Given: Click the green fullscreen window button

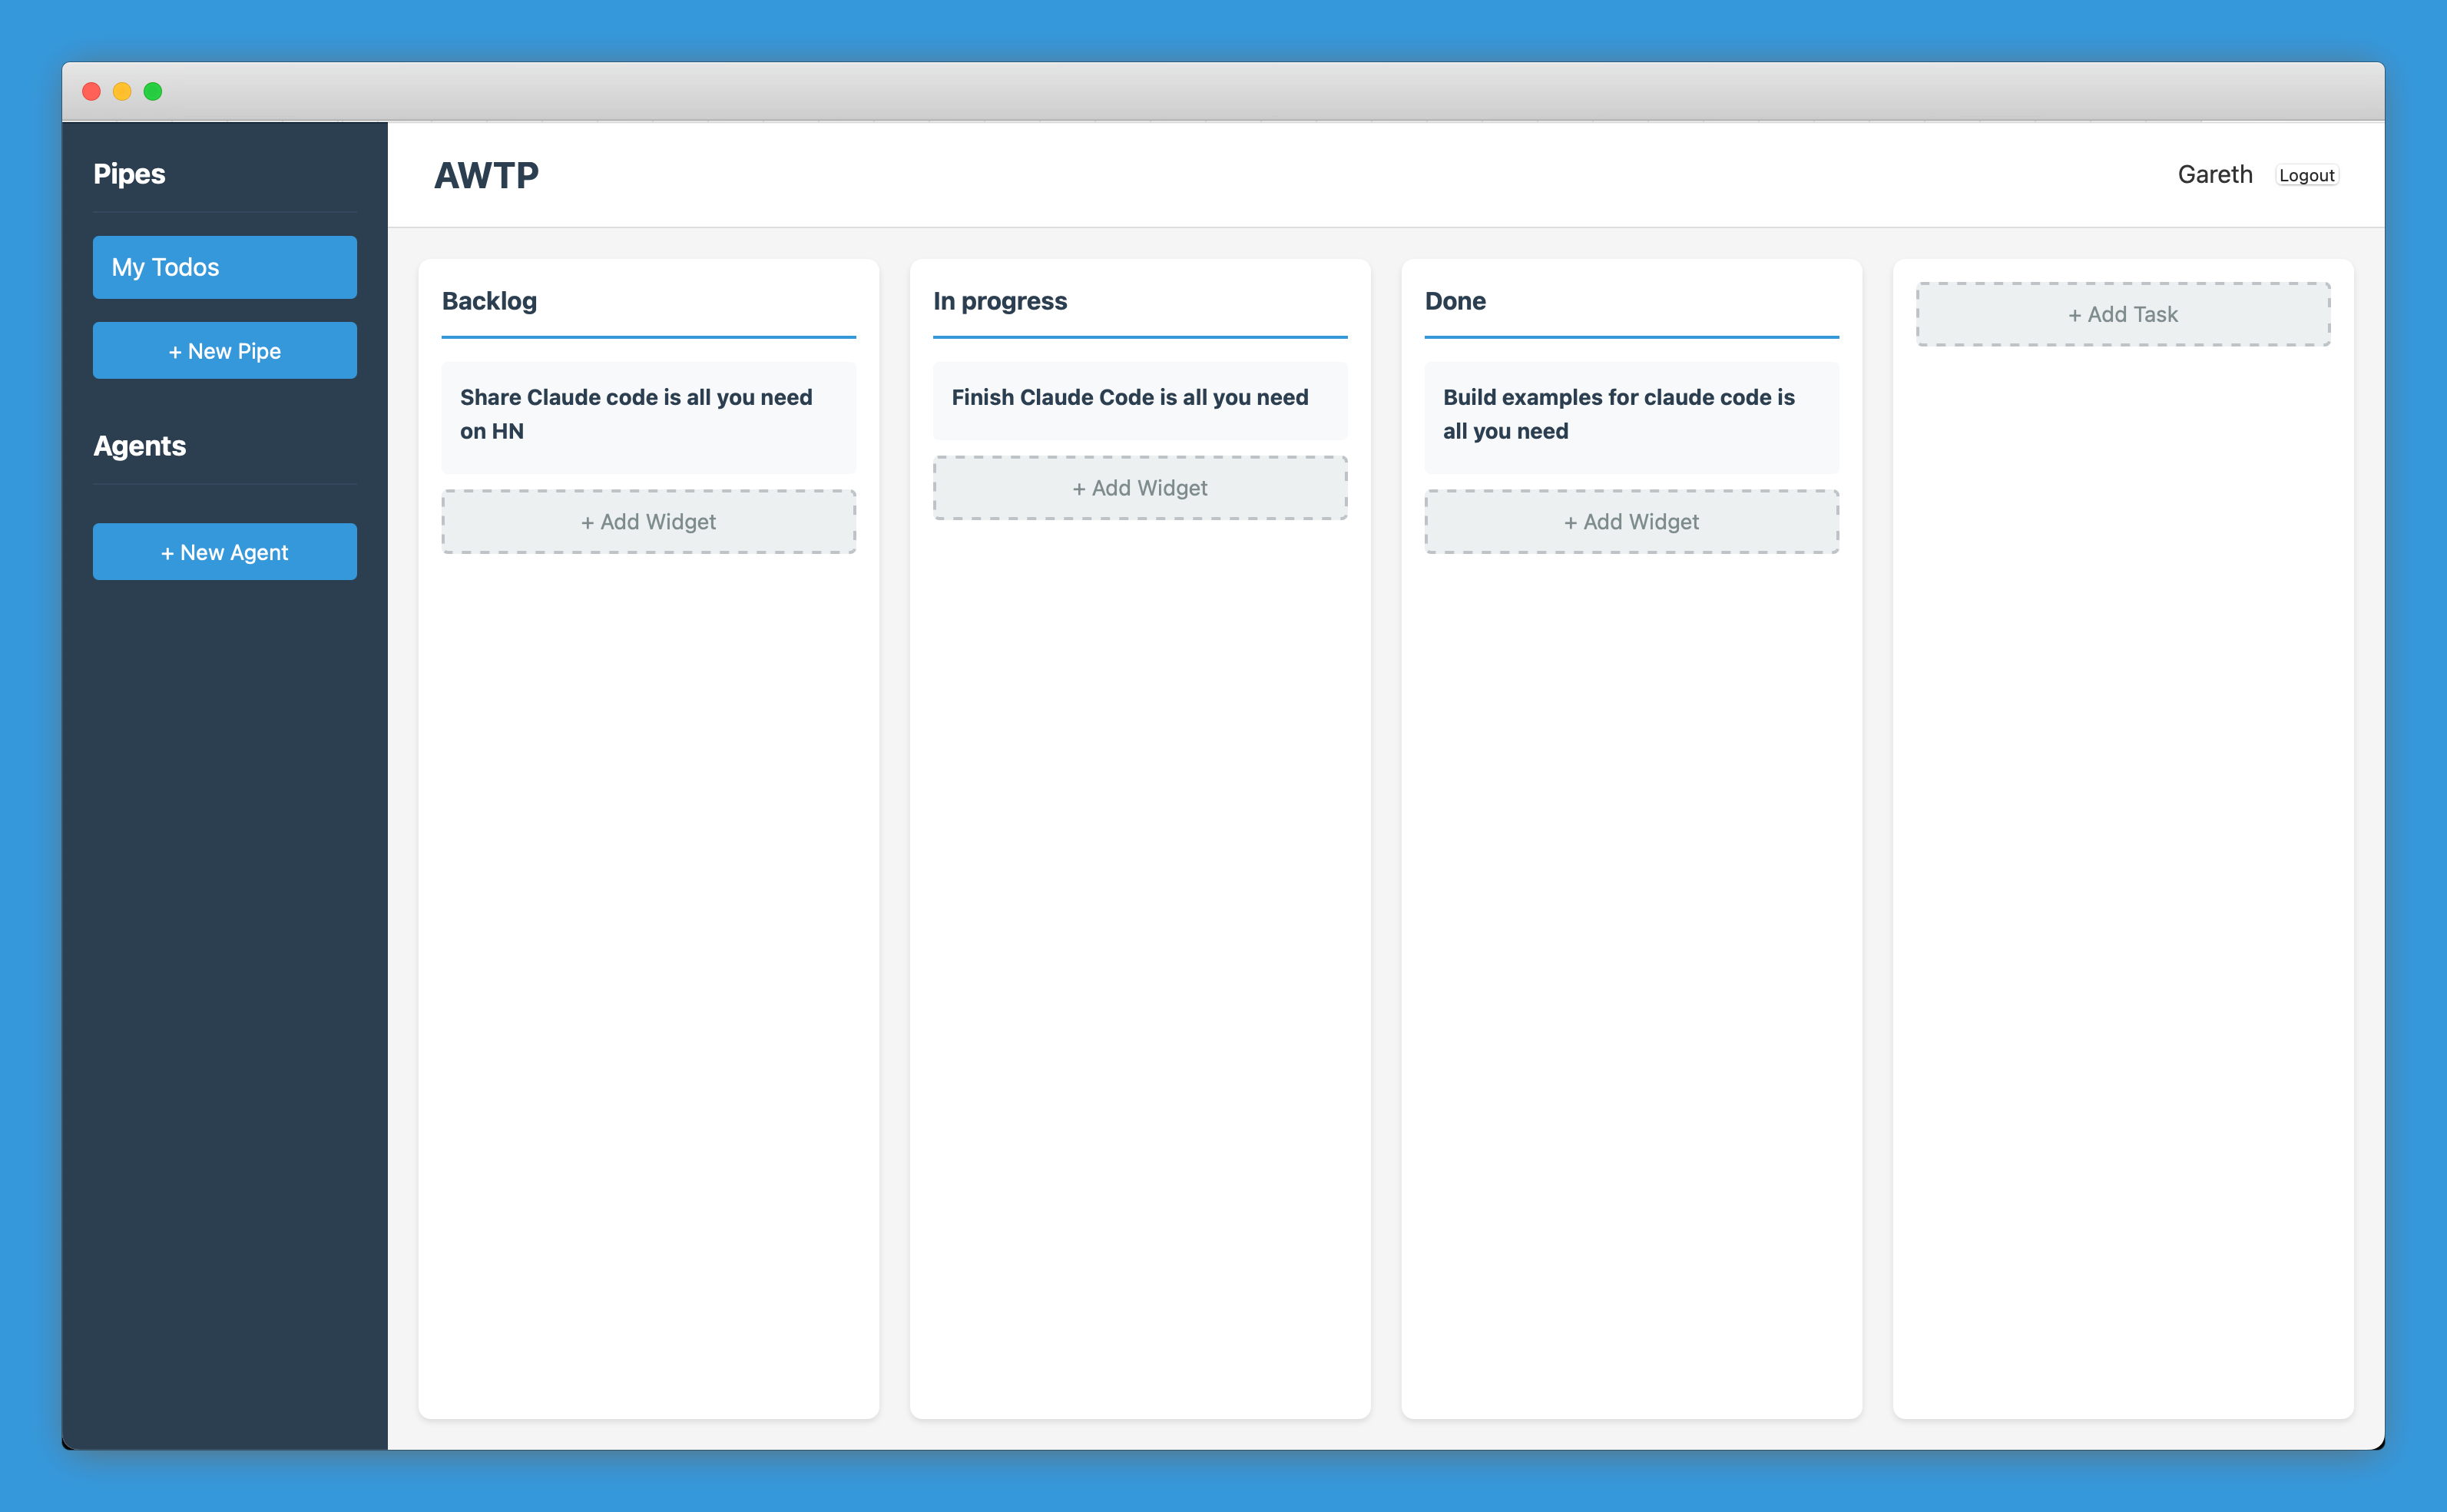Looking at the screenshot, I should click(153, 92).
